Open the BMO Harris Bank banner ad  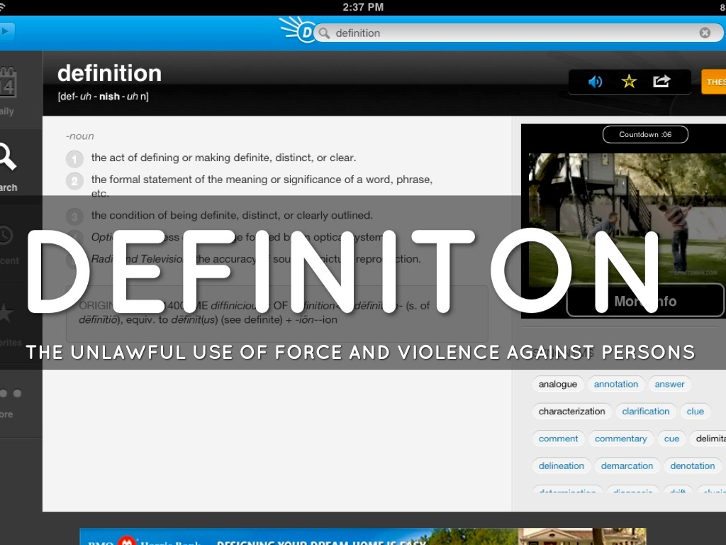tap(362, 537)
